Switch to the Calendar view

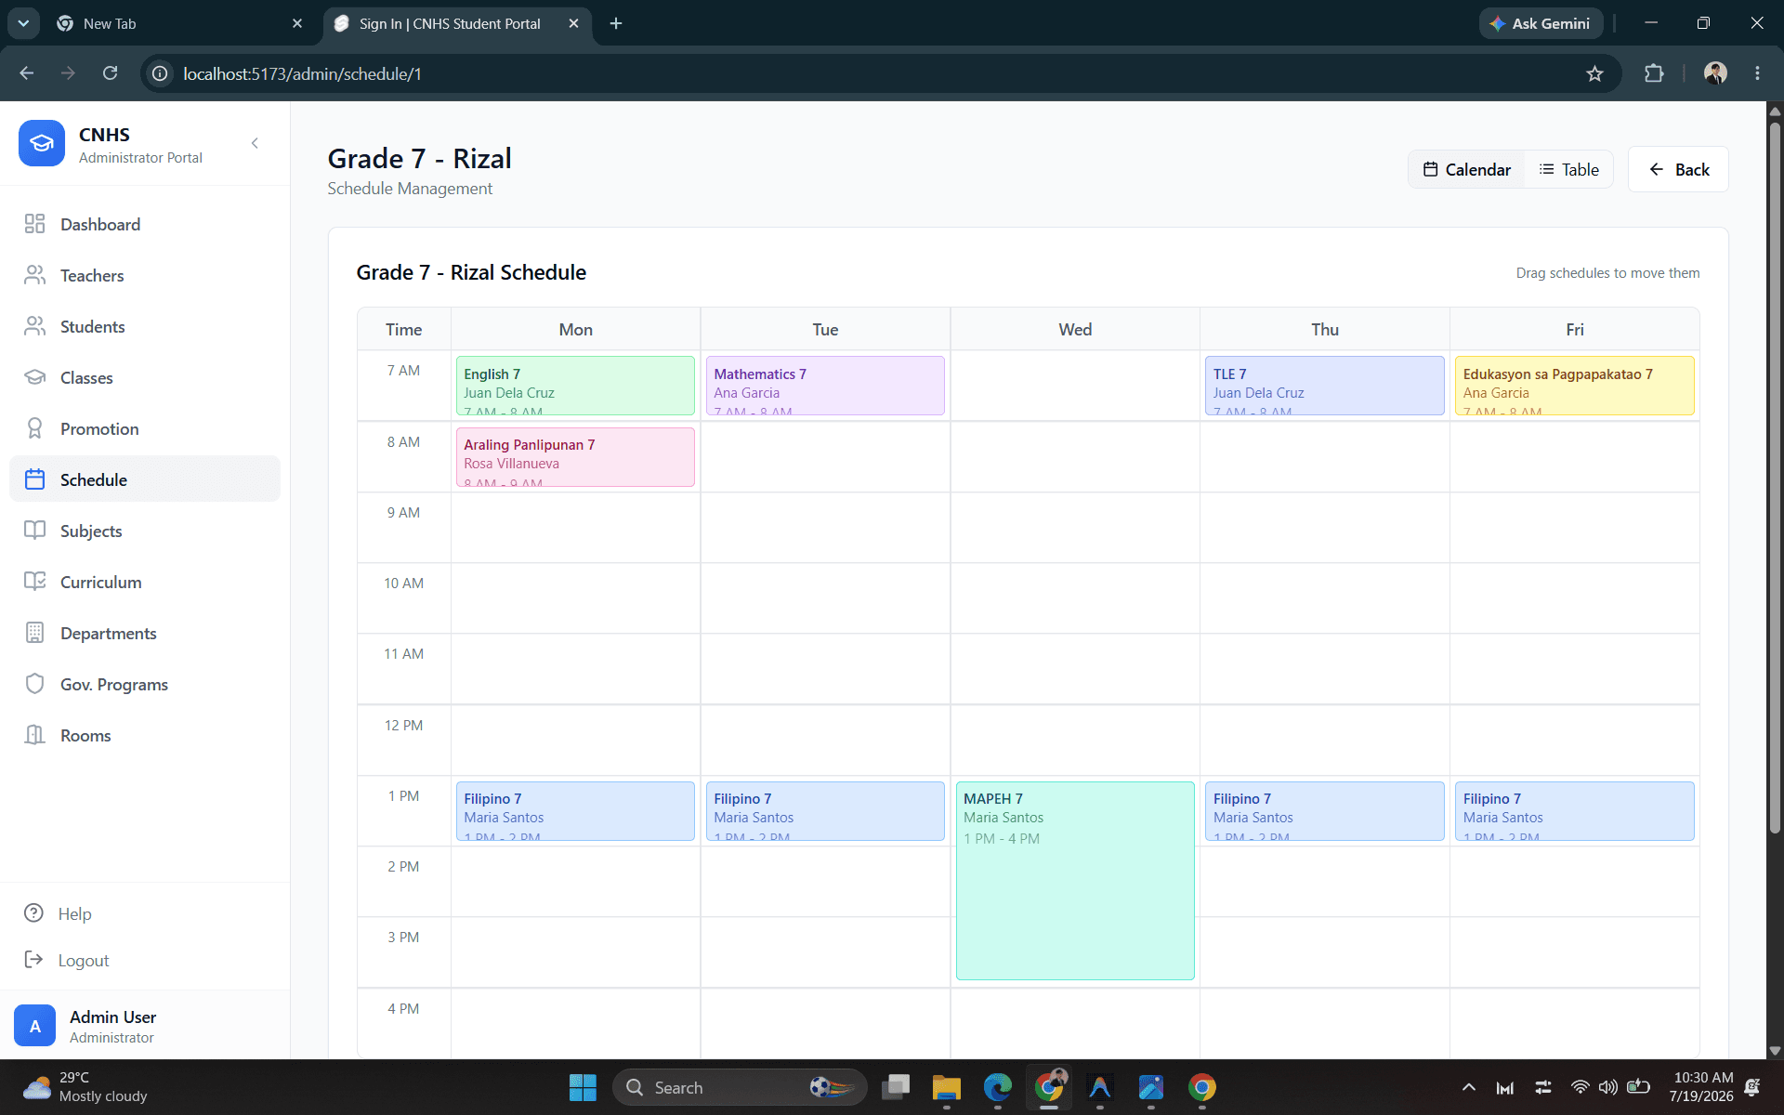(1467, 169)
